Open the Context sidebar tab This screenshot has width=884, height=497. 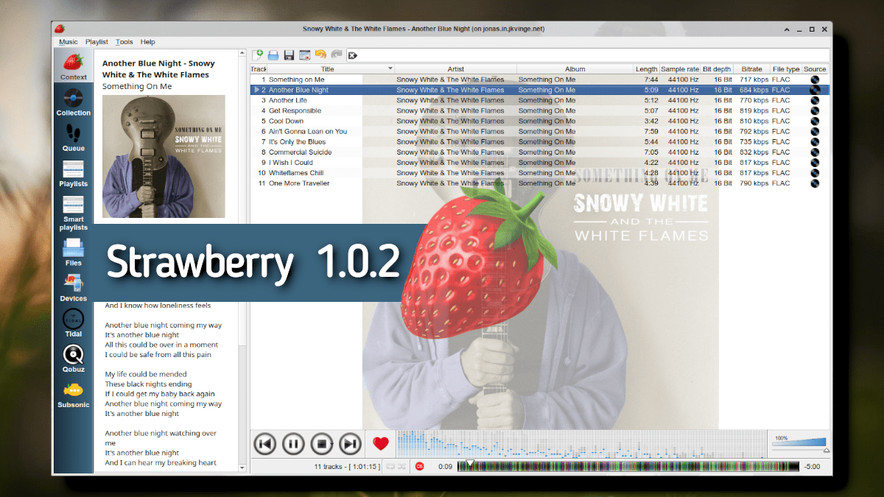[73, 67]
